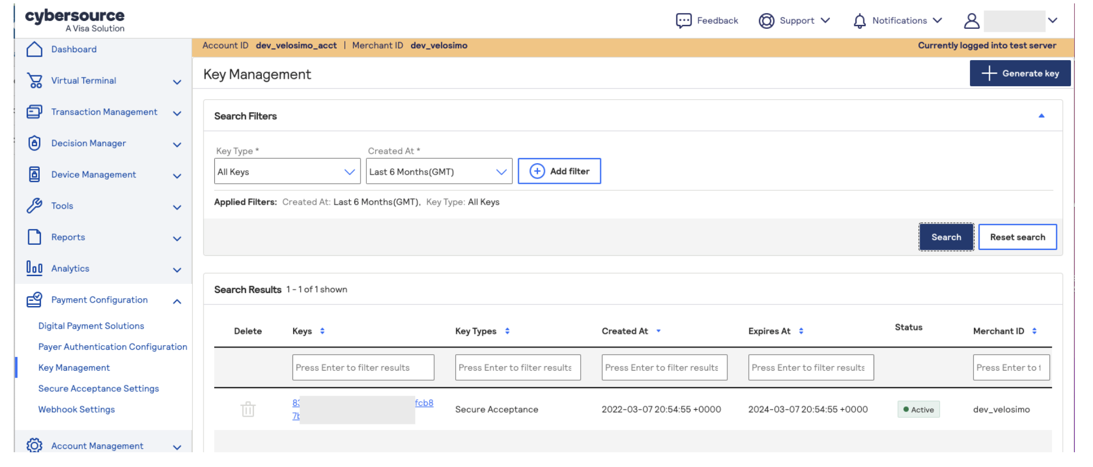Click the '2022-03-07 20:54:55 +0000' created date
Image resolution: width=1093 pixels, height=467 pixels.
pos(662,409)
